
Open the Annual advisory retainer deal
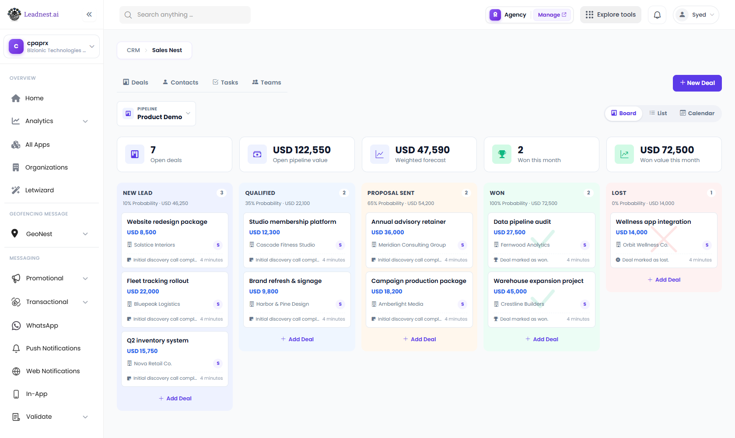click(419, 240)
